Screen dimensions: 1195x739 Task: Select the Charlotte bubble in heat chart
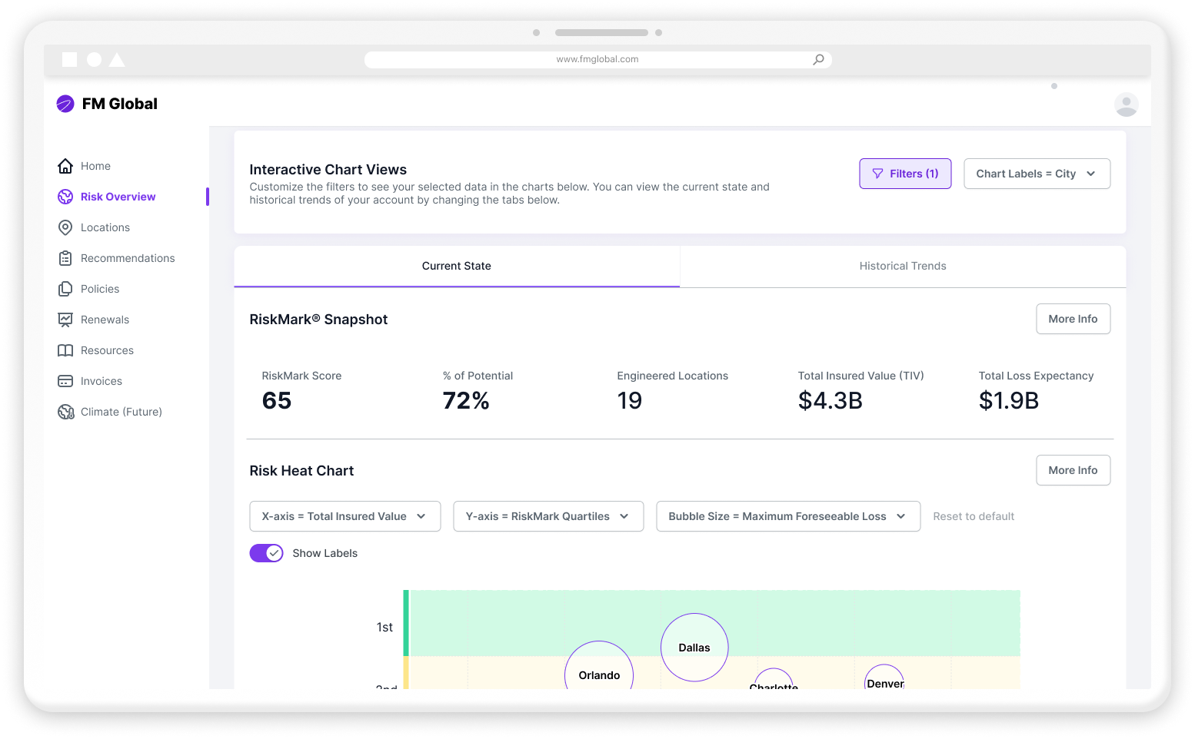774,681
